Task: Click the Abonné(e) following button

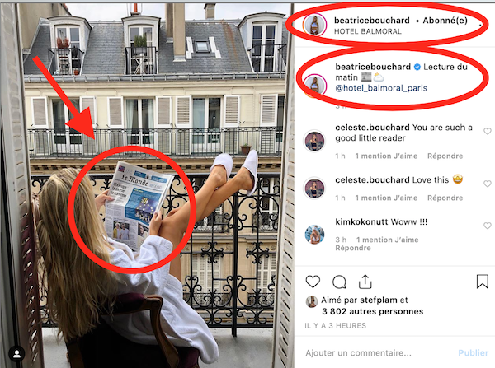Action: click(x=445, y=21)
